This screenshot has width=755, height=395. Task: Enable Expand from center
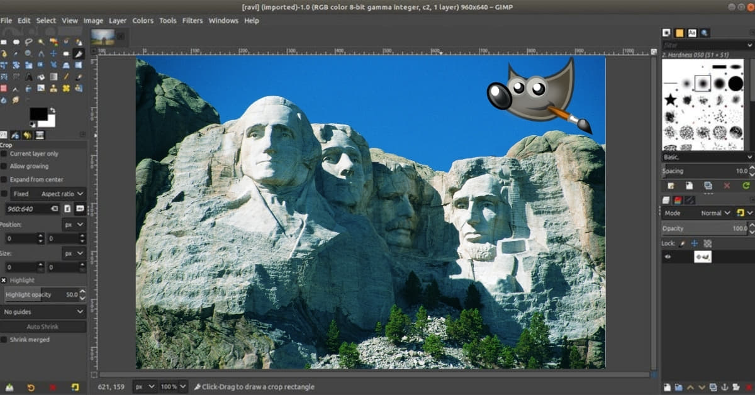tap(4, 179)
